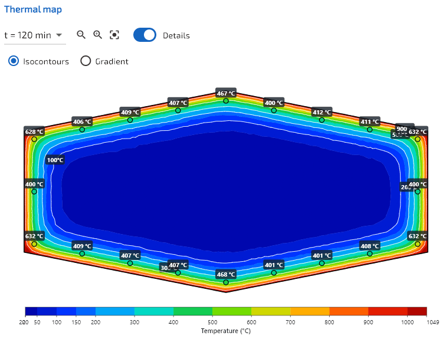Click the fit-to-view center icon
Image resolution: width=446 pixels, height=339 pixels.
(x=114, y=35)
